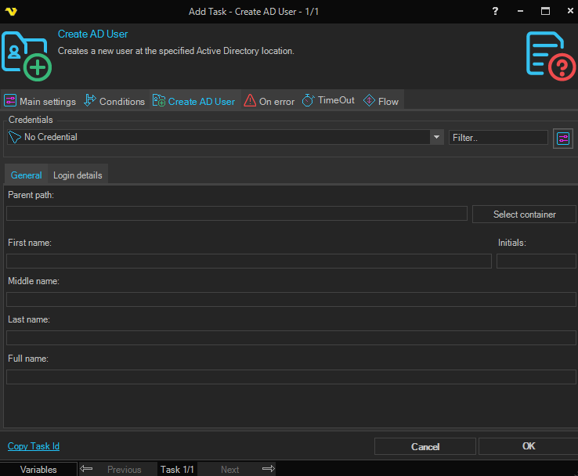578x476 pixels.
Task: Select the TimeOut tab
Action: [328, 101]
